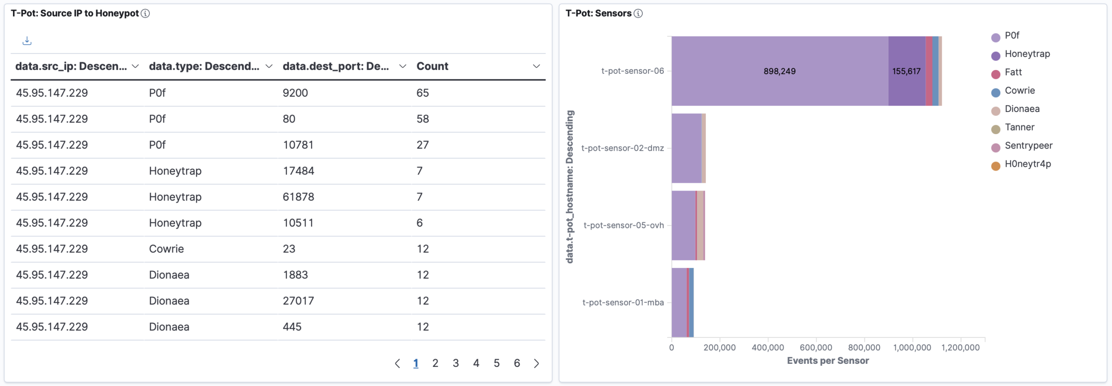This screenshot has width=1112, height=386.
Task: Click previous page arrow in pagination
Action: (x=397, y=363)
